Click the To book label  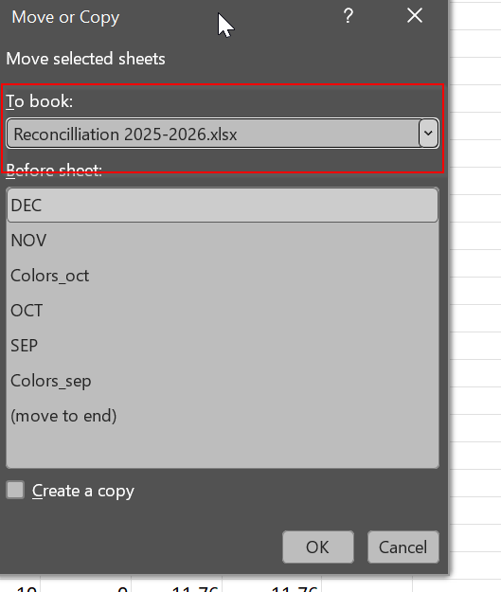point(39,101)
